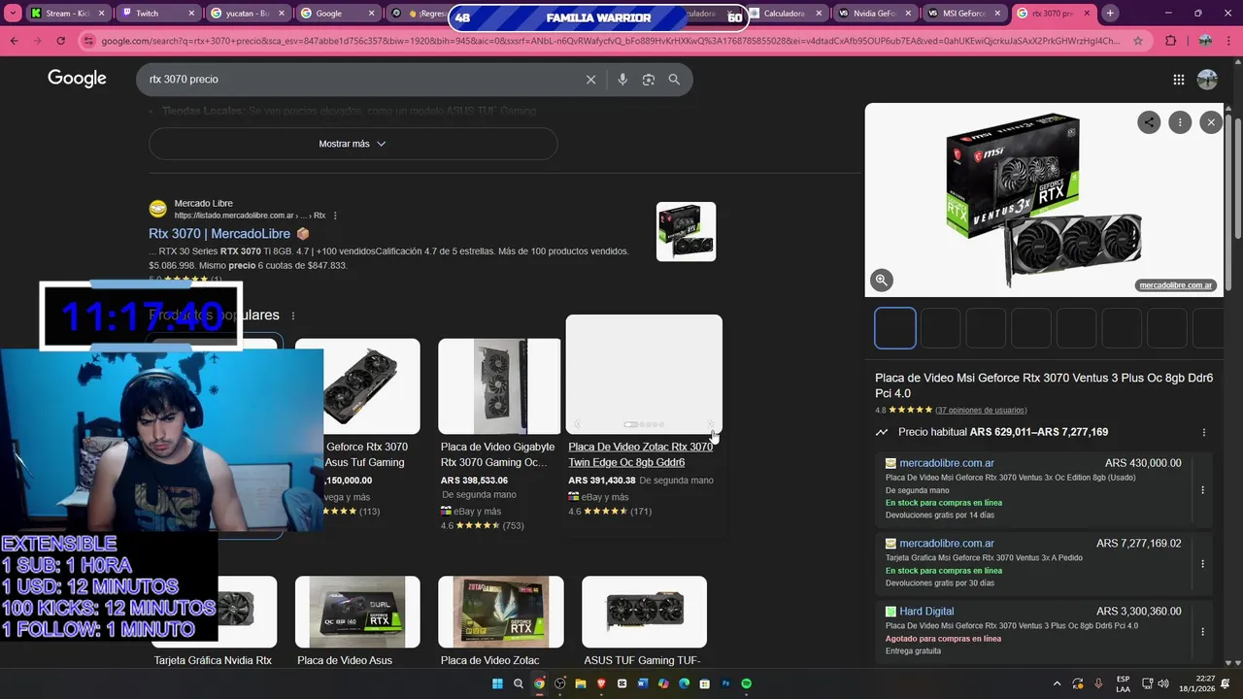Open Productos populares more options

click(293, 316)
